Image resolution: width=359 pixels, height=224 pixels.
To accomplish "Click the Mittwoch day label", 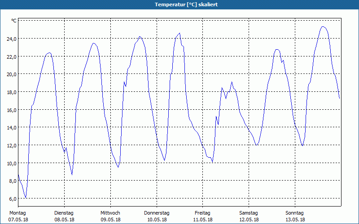I will click(110, 213).
